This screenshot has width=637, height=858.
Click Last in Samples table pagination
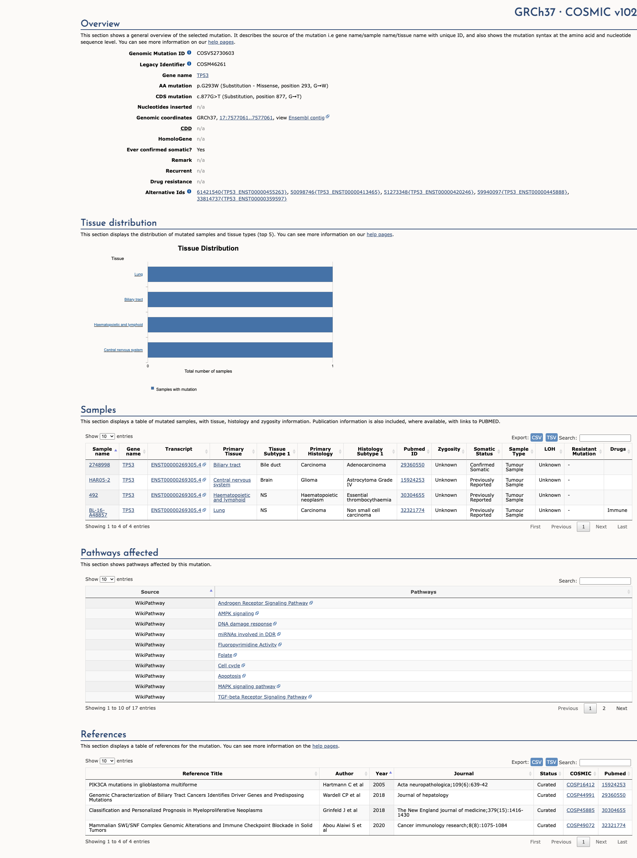(622, 527)
